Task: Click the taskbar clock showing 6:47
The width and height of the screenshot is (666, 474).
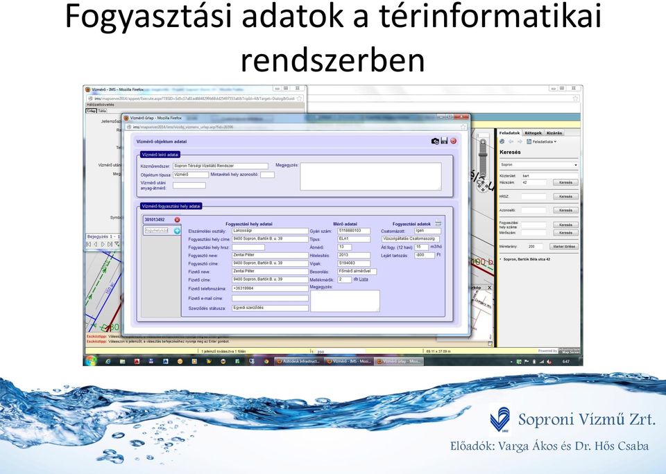Action: click(566, 362)
